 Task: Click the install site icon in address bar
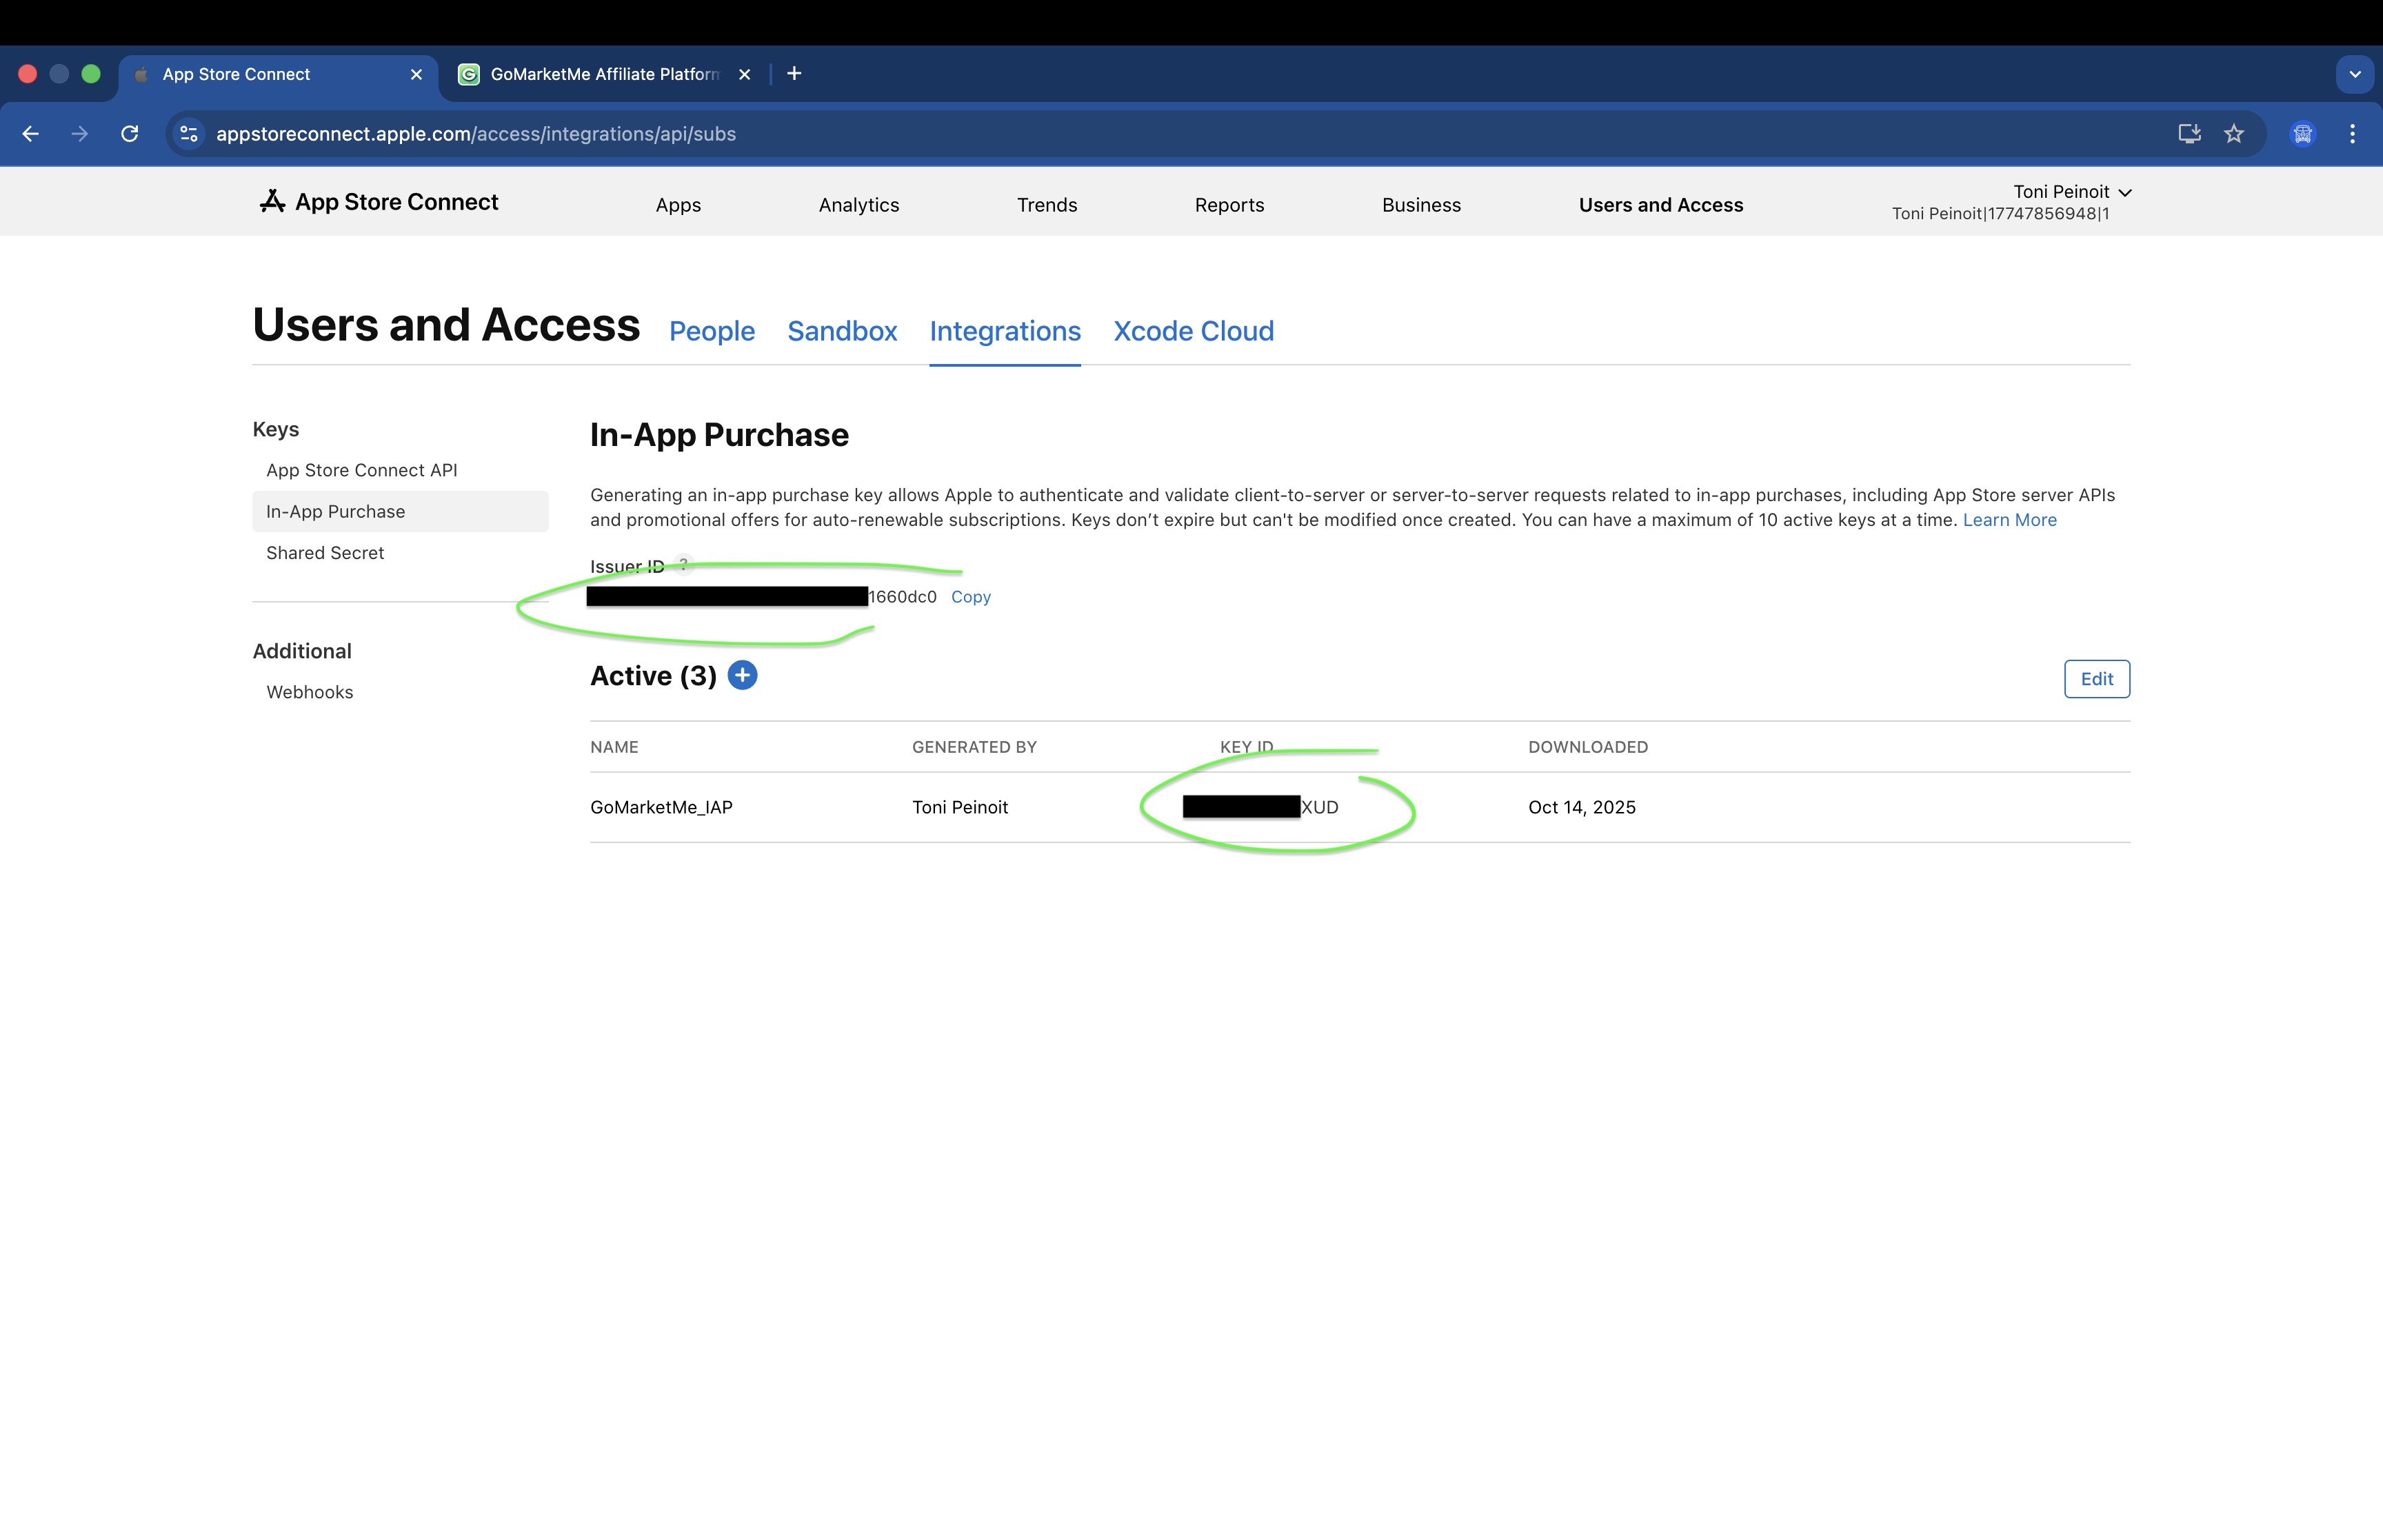[x=2189, y=133]
